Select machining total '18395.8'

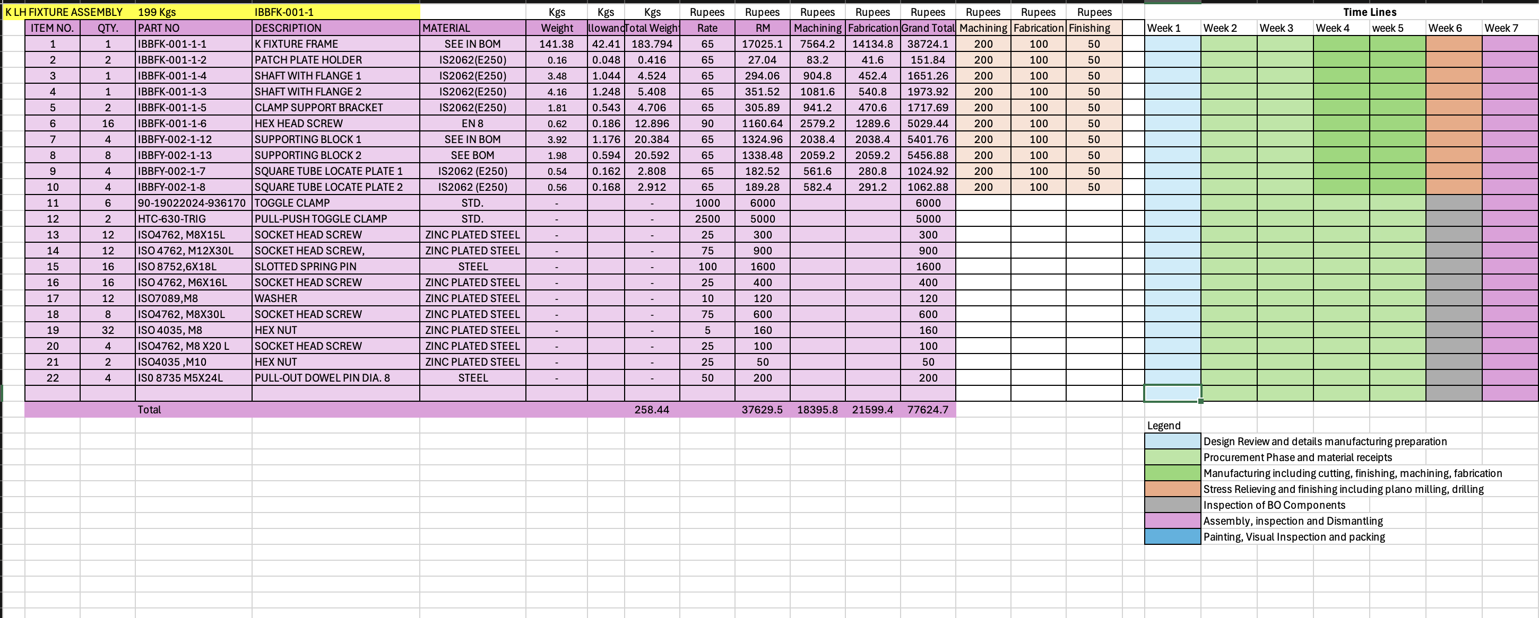[817, 410]
